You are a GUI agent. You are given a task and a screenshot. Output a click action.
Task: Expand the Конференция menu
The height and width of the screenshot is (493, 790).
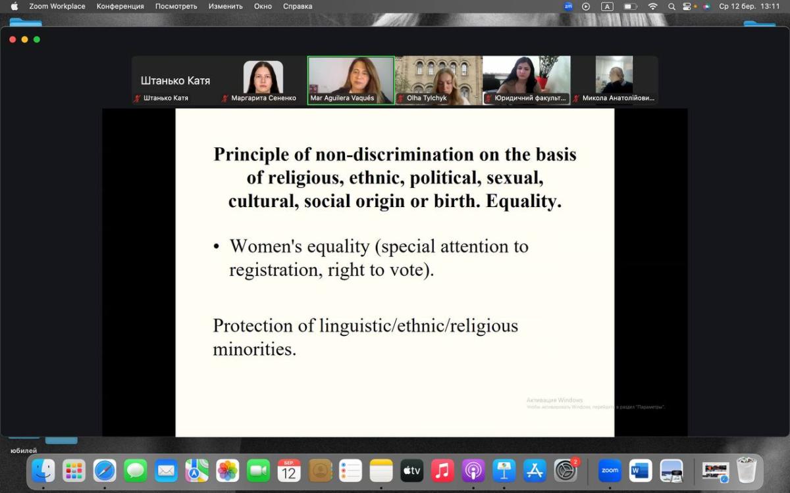120,7
